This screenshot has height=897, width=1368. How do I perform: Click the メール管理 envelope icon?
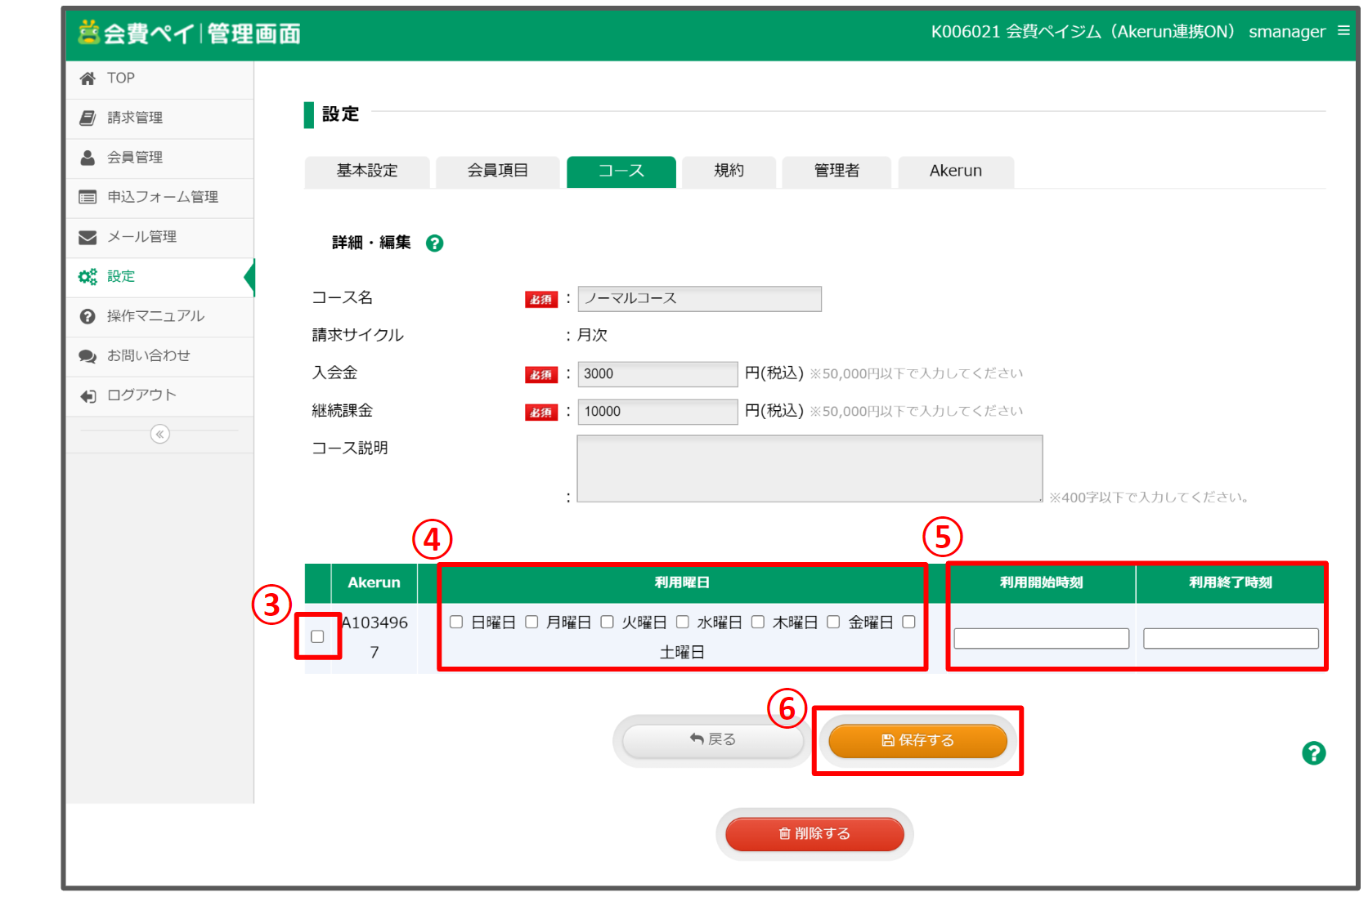click(87, 237)
